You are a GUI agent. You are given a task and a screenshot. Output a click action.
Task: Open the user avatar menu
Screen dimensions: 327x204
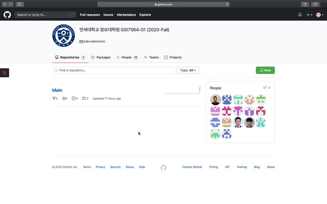320,15
